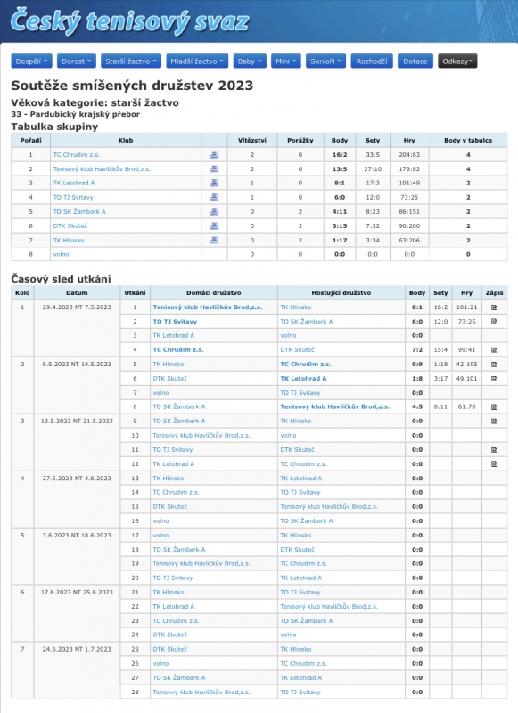Open TK Letohrad A link in standings table
The width and height of the screenshot is (518, 713).
coord(74,183)
